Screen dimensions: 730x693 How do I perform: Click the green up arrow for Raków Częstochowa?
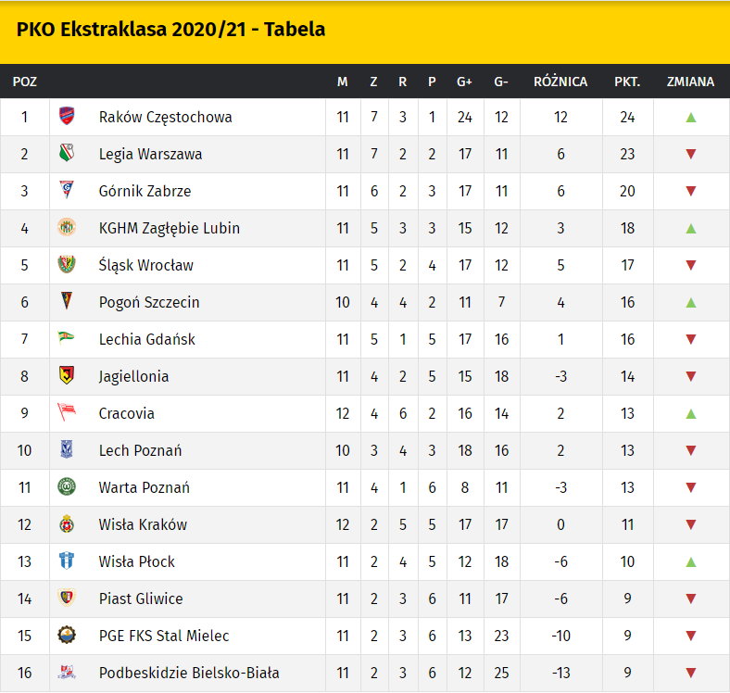point(690,118)
